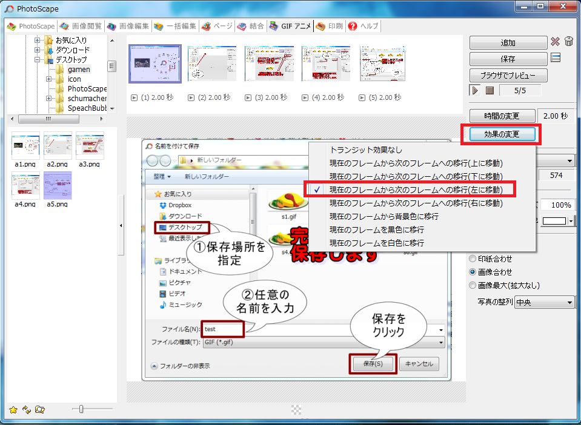This screenshot has width=581, height=425.
Task: Expand the ダウンロード folder tree node
Action: click(x=38, y=50)
